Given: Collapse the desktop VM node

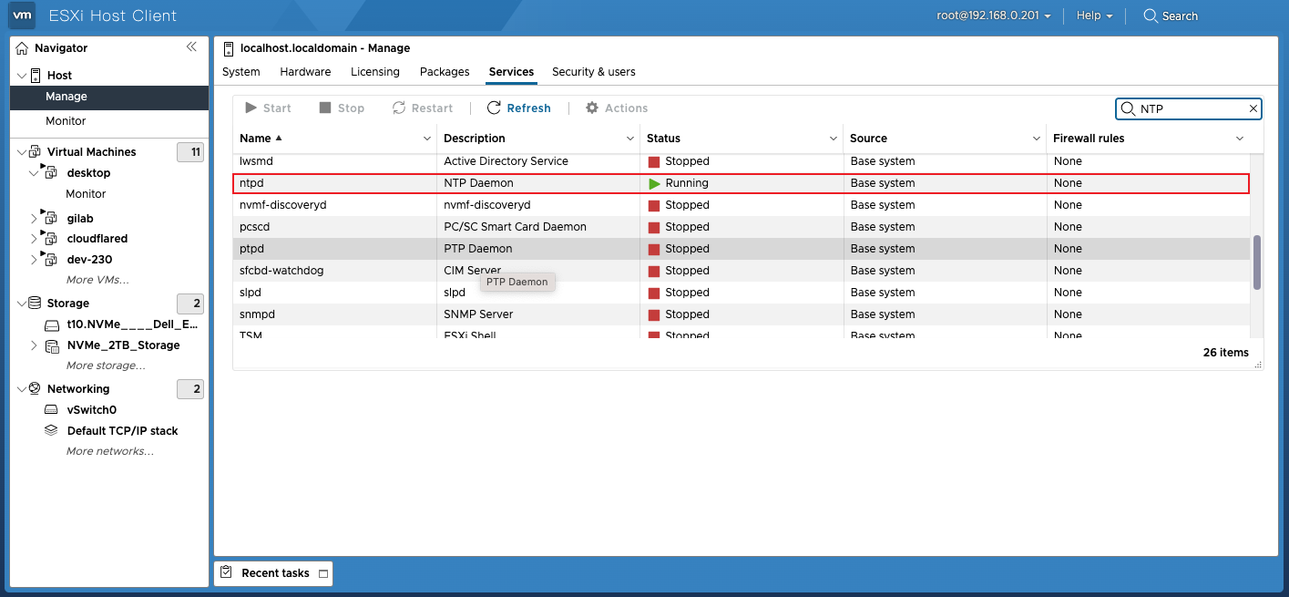Looking at the screenshot, I should tap(35, 173).
